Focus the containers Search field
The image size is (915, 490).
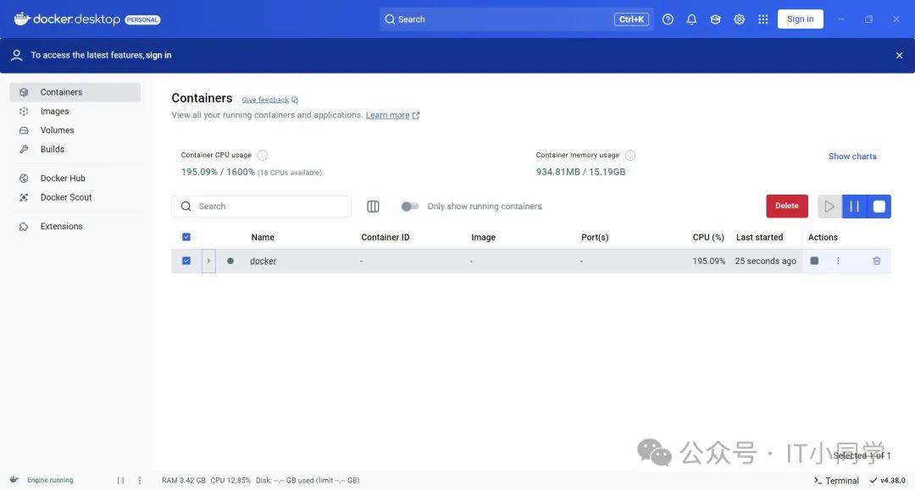click(262, 206)
